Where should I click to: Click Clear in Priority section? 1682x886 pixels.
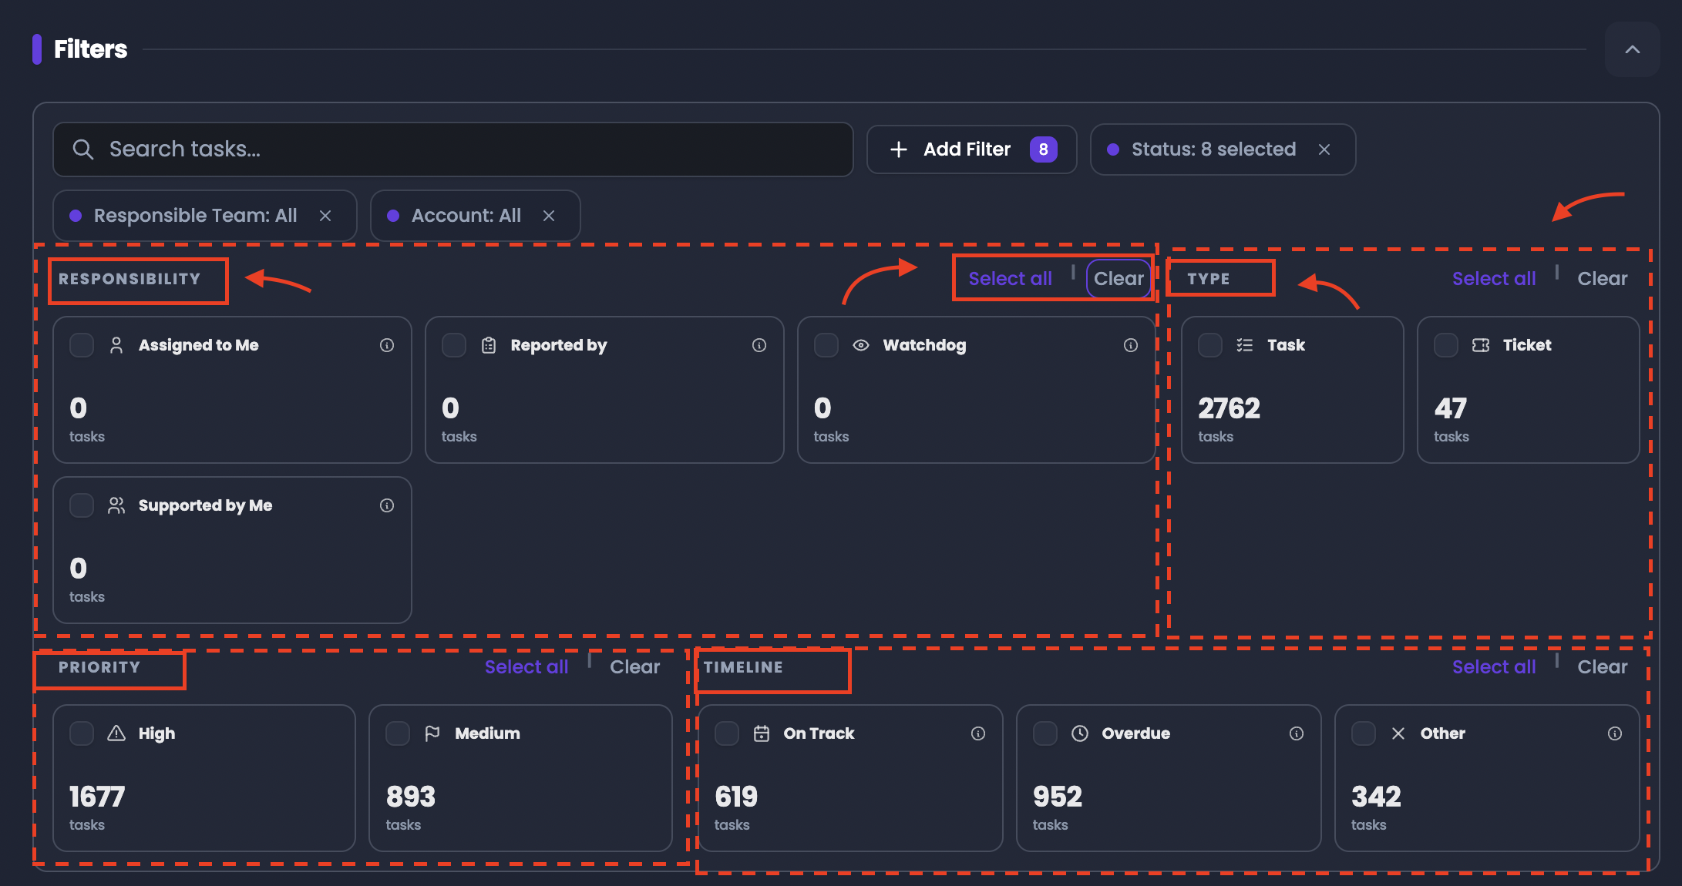[x=635, y=667]
